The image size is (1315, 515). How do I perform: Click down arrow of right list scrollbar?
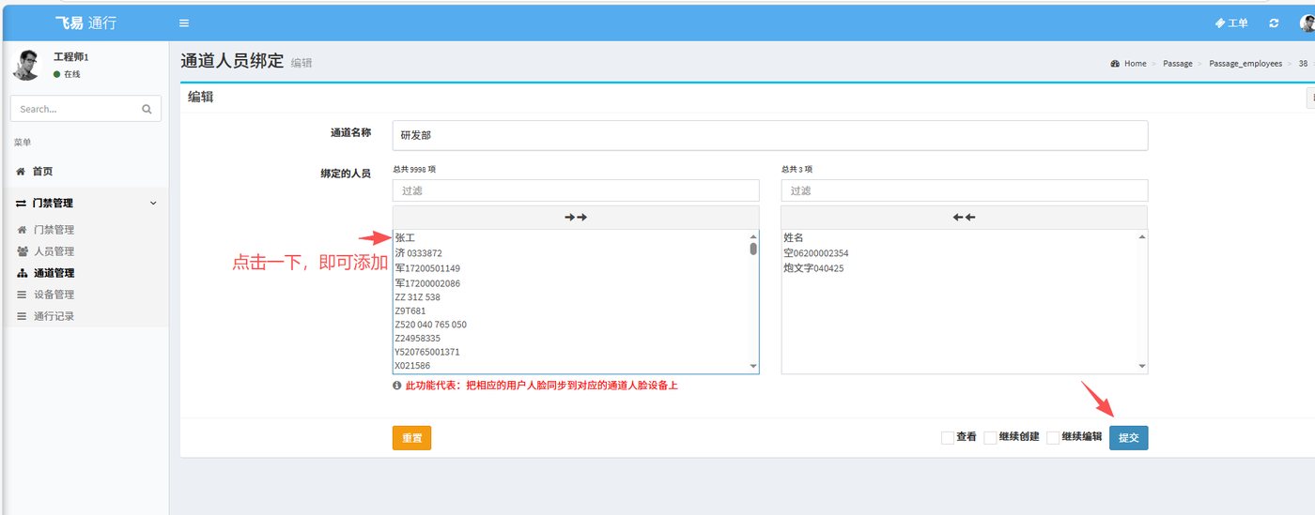coord(1142,366)
